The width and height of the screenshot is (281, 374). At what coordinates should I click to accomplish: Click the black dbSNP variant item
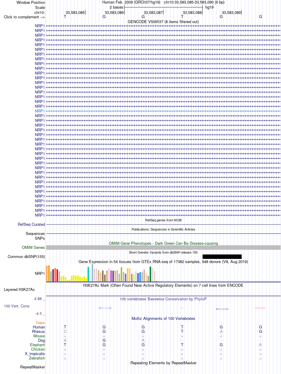(x=222, y=257)
